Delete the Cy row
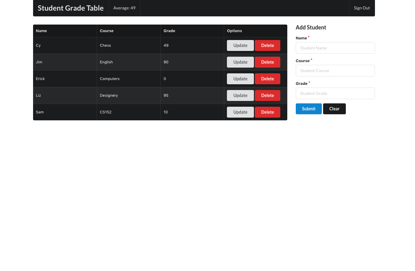The width and height of the screenshot is (415, 271). 268,45
